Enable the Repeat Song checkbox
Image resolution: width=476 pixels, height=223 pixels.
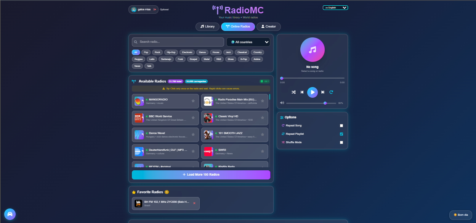coord(341,125)
